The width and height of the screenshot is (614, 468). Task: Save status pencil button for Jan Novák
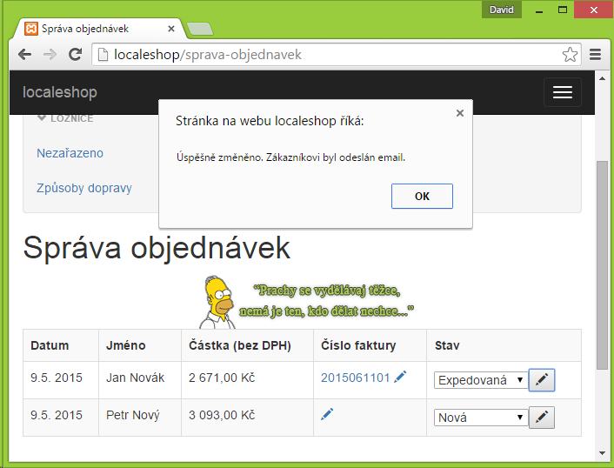pos(542,380)
